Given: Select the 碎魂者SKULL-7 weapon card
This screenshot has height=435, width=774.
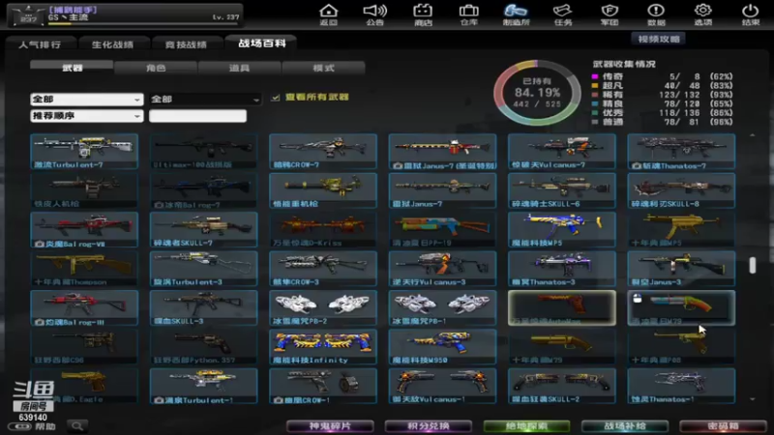Looking at the screenshot, I should [x=203, y=229].
